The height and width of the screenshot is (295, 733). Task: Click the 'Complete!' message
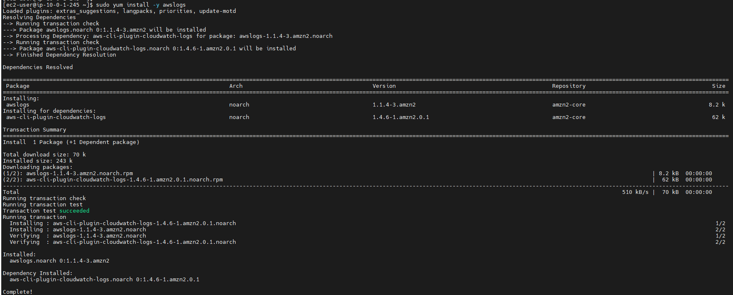pos(18,292)
